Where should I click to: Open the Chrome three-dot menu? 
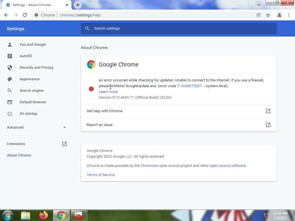(289, 15)
